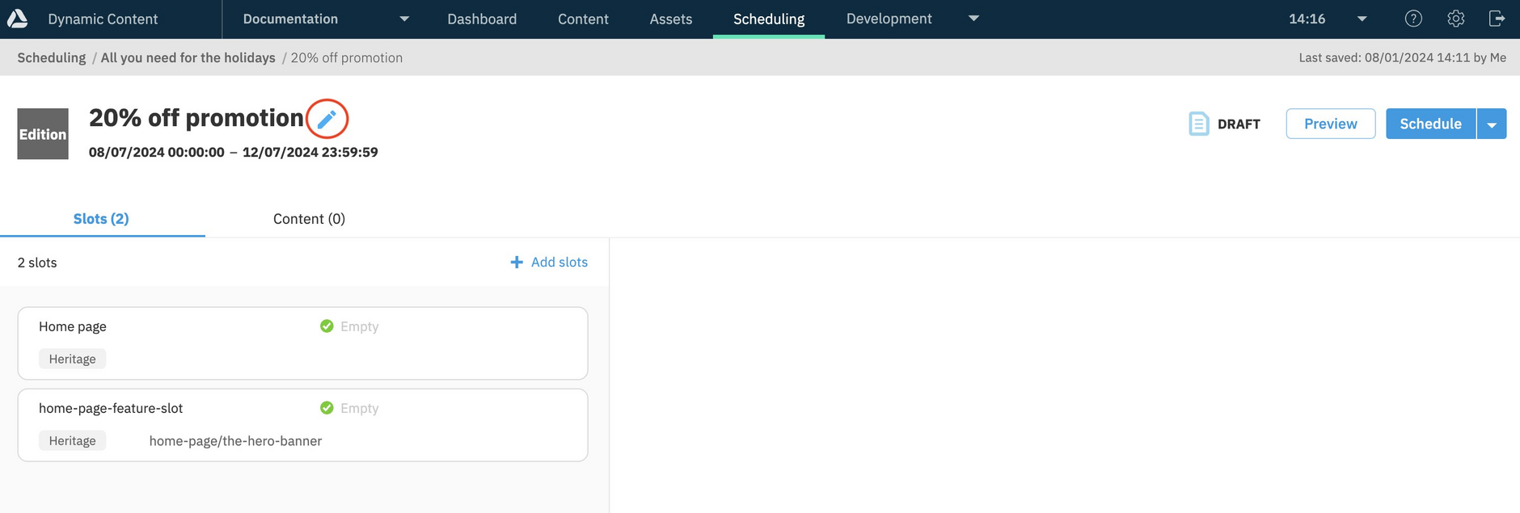Click green check icon on home-page-feature-slot
Screen dimensions: 1520x513
click(327, 408)
